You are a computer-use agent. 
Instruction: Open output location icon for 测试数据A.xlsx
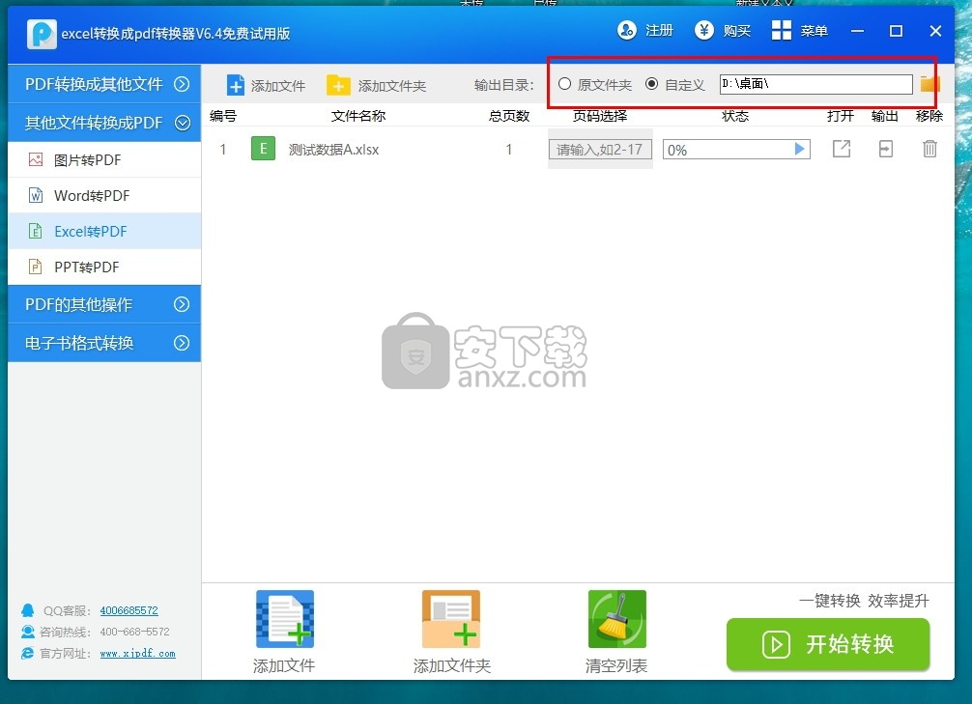(886, 149)
